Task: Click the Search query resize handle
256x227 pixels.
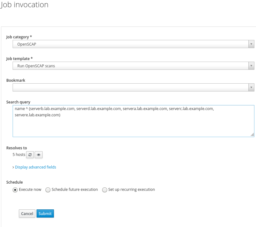Action: coord(252,135)
